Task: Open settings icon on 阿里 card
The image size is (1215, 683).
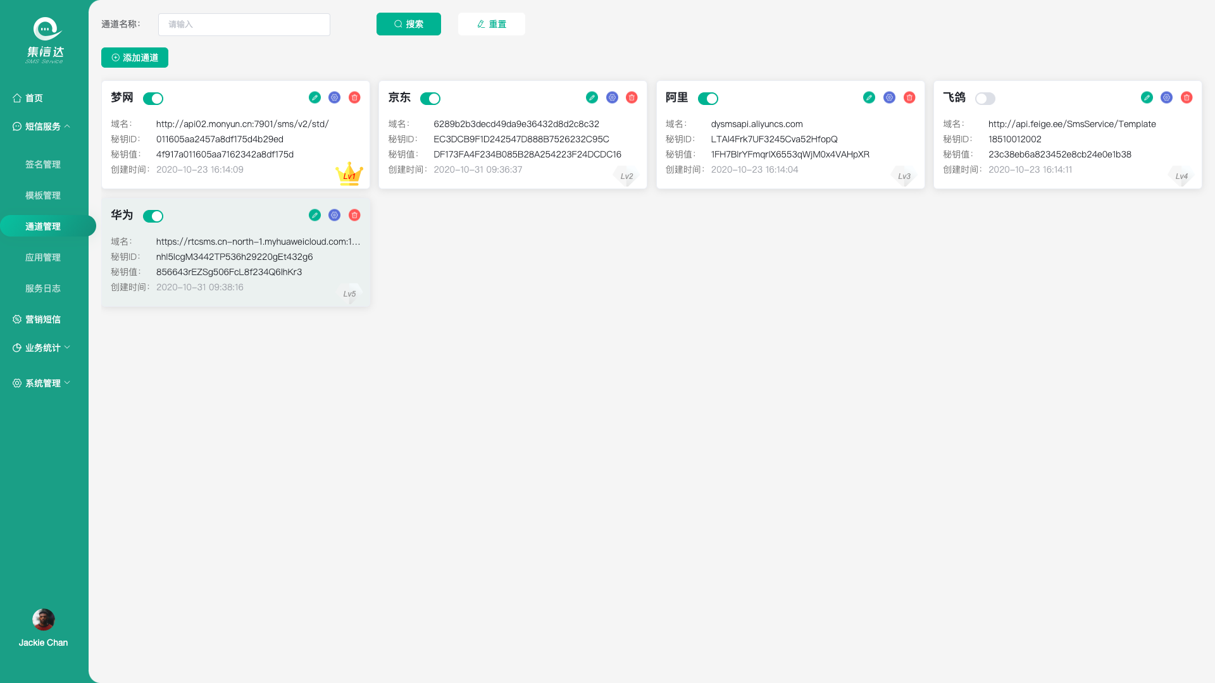Action: pos(889,97)
